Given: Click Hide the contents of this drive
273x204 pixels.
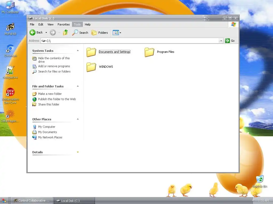Looking at the screenshot, I should tap(54, 60).
